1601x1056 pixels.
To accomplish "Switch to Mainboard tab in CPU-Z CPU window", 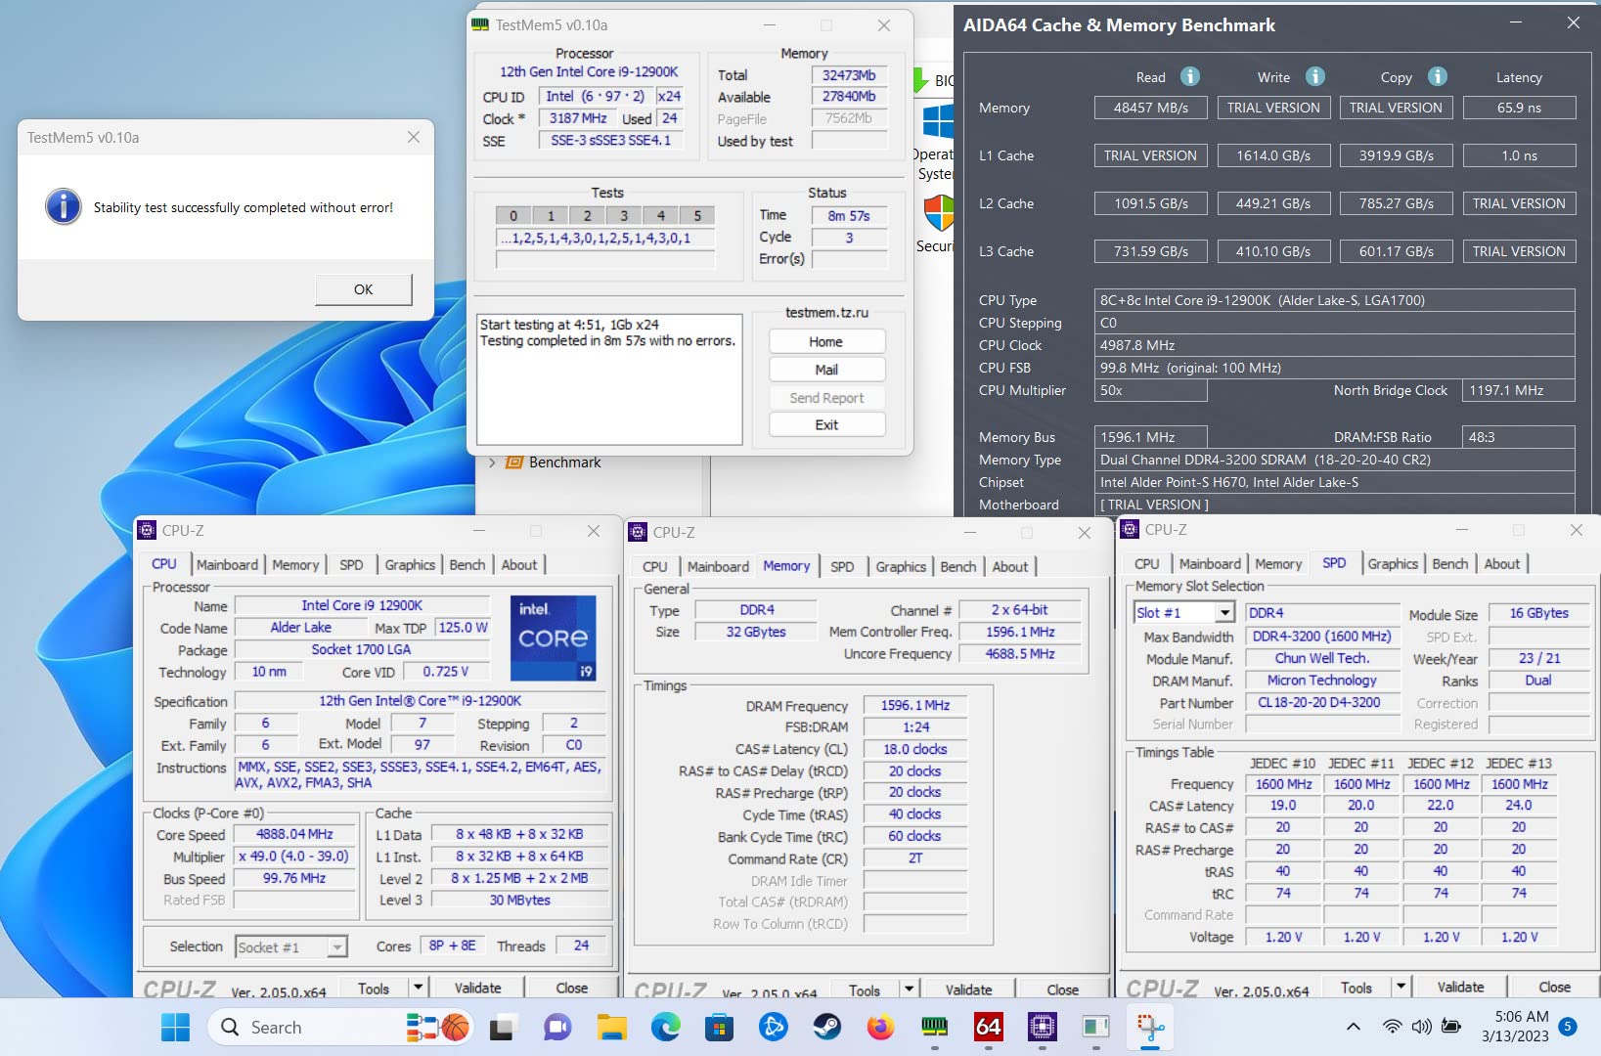I will click(x=227, y=565).
